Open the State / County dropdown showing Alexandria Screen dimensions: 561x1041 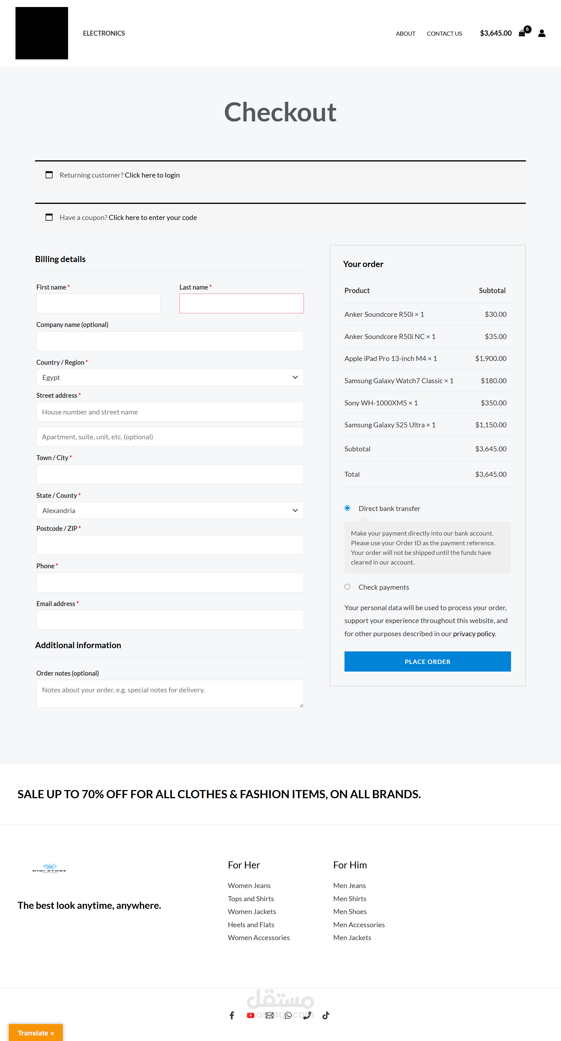click(x=170, y=510)
